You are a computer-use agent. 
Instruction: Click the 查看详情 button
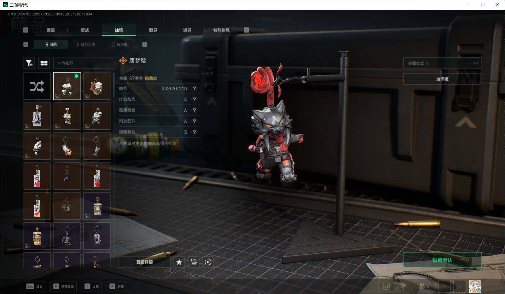pos(144,262)
